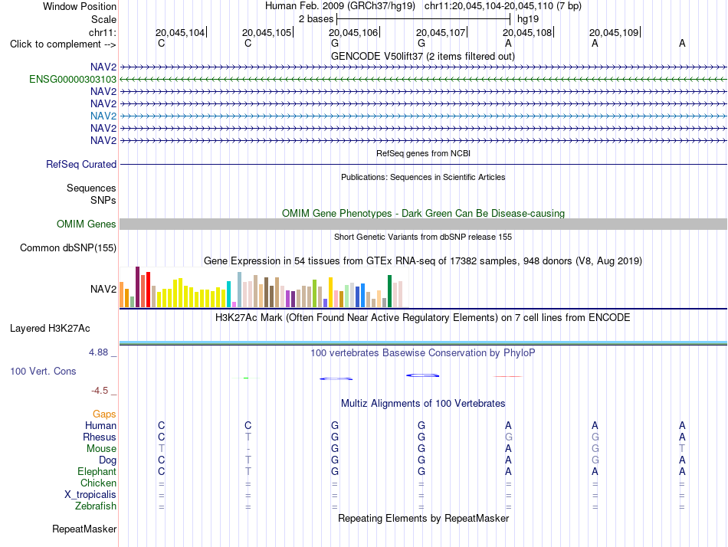The width and height of the screenshot is (728, 547).
Task: Click position marker 20,045,108
Action: coord(527,32)
